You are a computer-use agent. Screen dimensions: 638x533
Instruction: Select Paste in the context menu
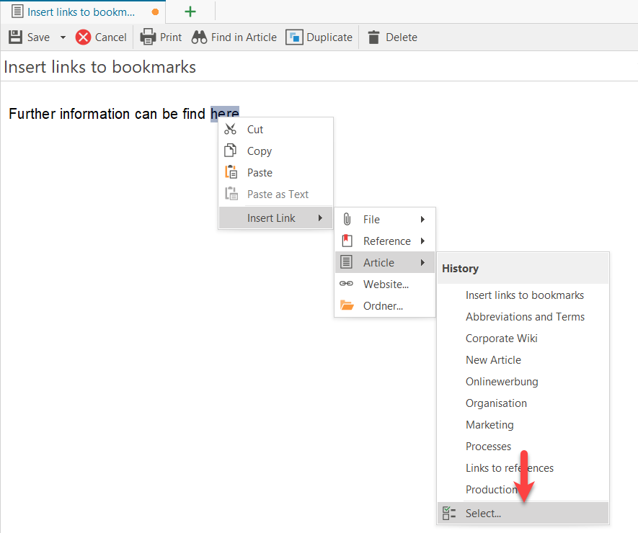(260, 173)
